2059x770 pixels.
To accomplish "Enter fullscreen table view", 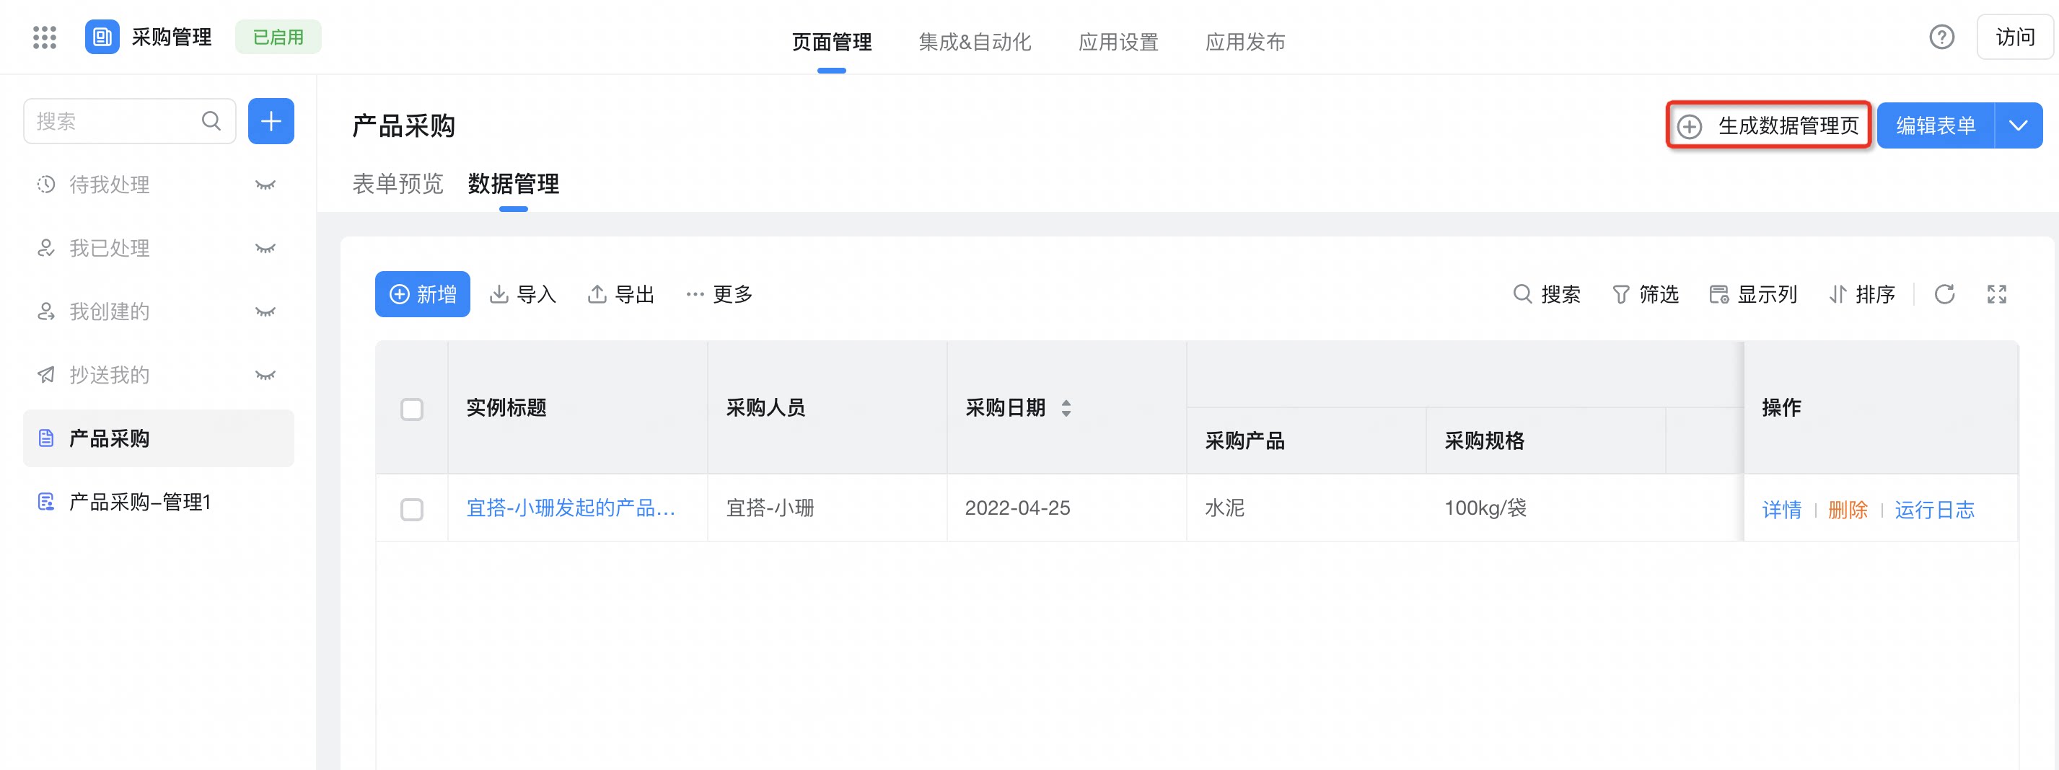I will (1997, 294).
